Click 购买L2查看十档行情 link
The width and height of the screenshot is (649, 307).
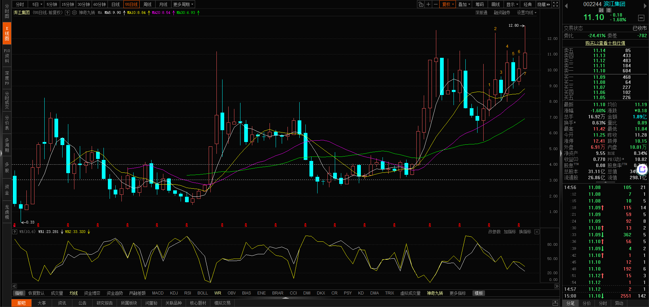pos(605,43)
